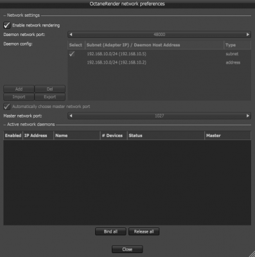Sort by Name column header

point(77,136)
